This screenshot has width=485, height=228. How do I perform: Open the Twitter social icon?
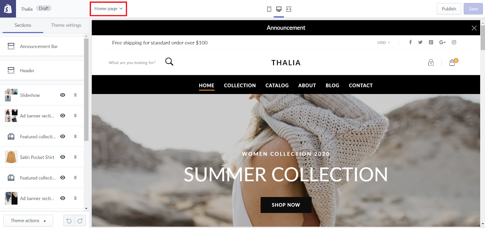pos(420,42)
